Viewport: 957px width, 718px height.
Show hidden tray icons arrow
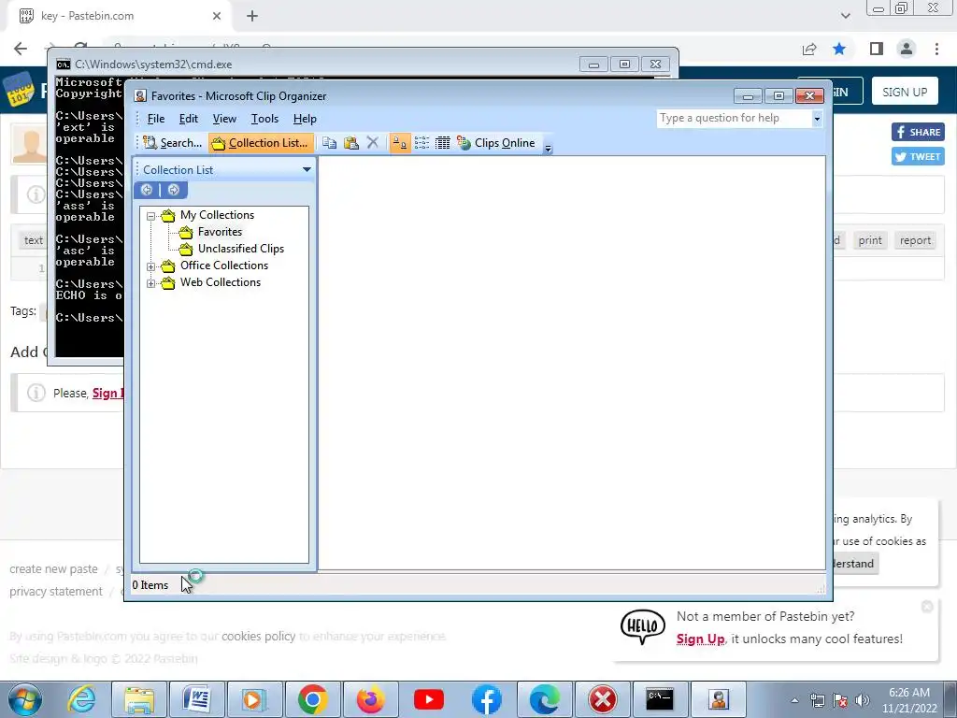click(x=794, y=700)
